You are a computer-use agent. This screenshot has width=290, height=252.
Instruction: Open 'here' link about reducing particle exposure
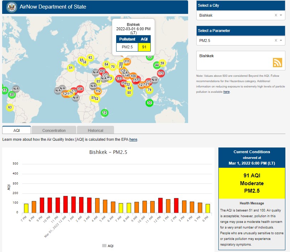(226, 92)
